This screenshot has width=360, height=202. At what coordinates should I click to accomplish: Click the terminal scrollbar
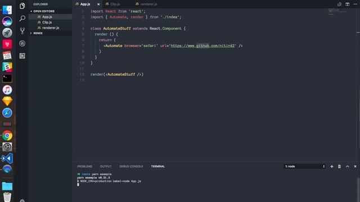[358, 190]
